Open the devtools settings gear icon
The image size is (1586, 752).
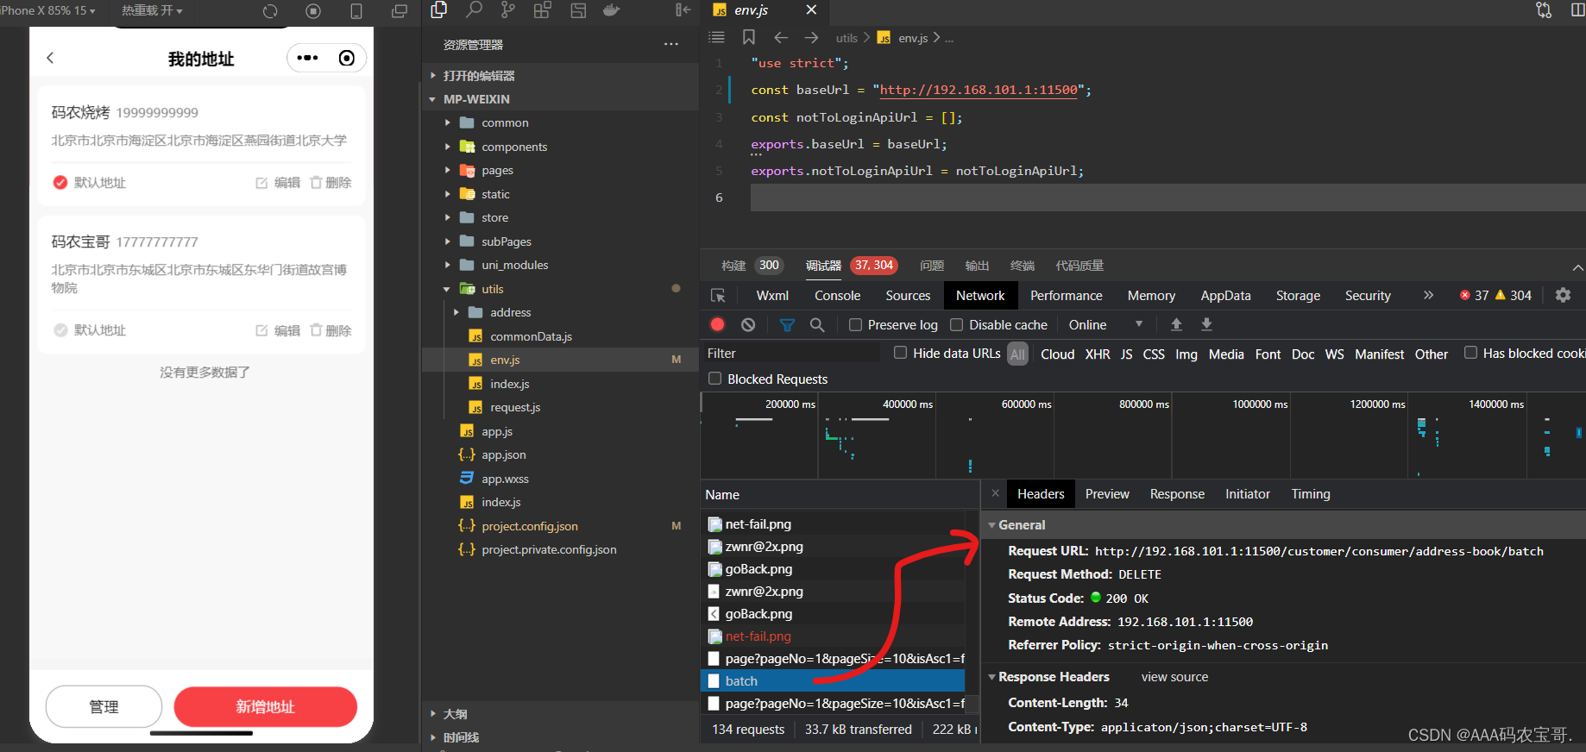(x=1563, y=295)
